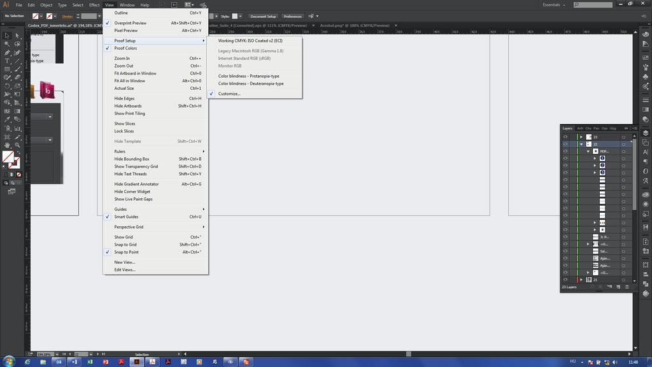Collapse layer 22 disclosure triangle
This screenshot has width=652, height=367.
[581, 144]
